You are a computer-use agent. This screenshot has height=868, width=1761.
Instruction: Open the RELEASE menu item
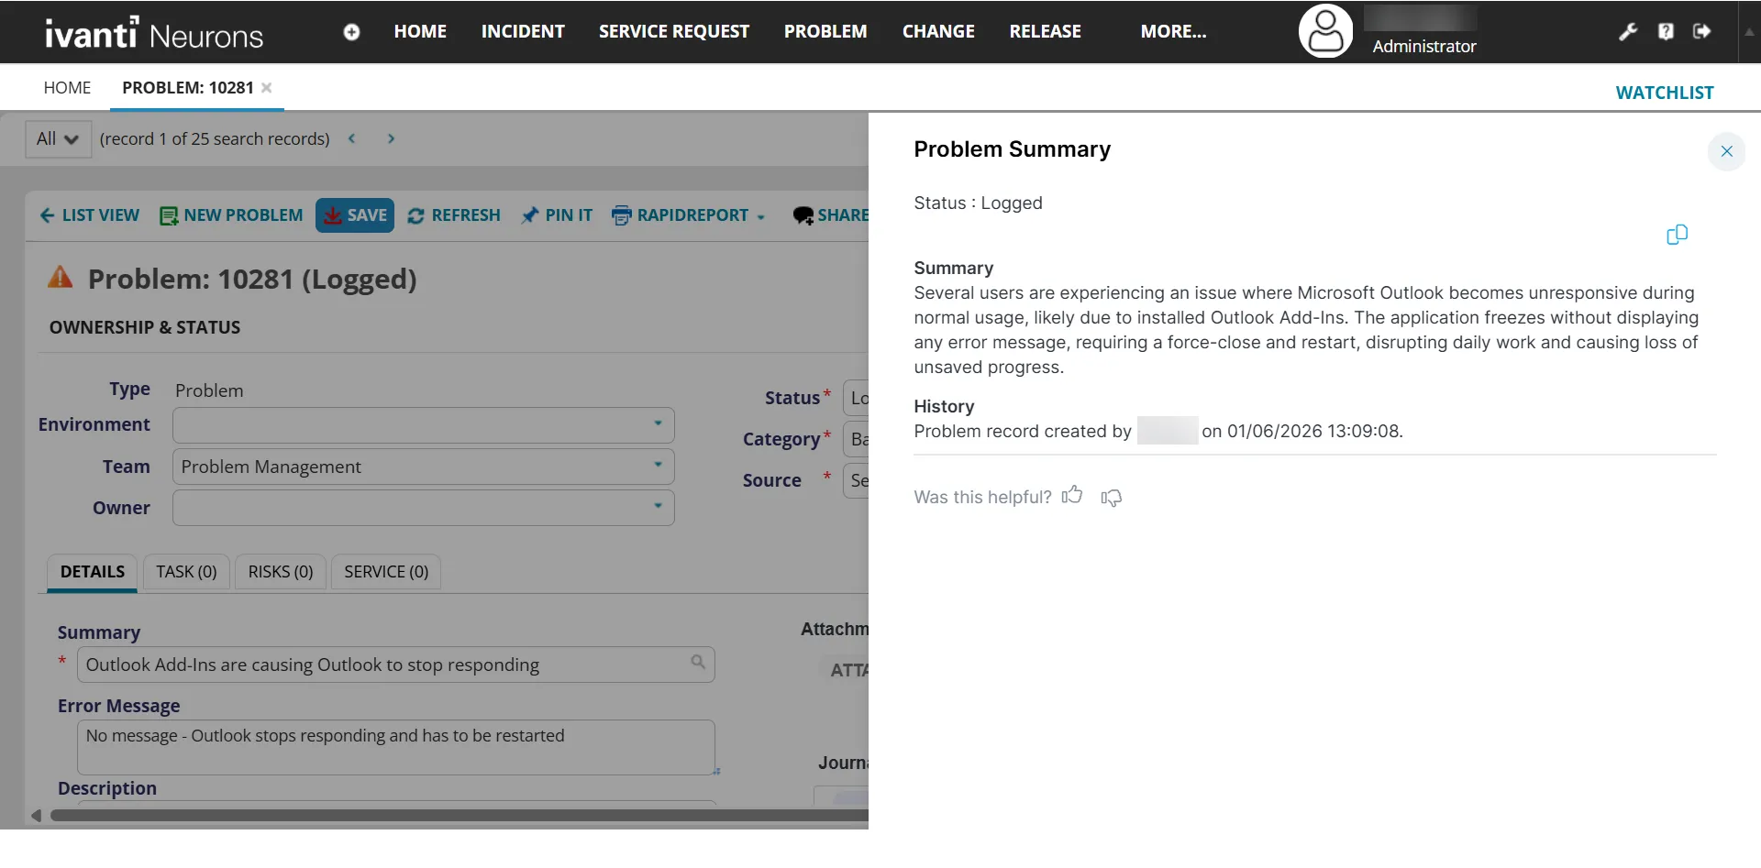coord(1045,31)
